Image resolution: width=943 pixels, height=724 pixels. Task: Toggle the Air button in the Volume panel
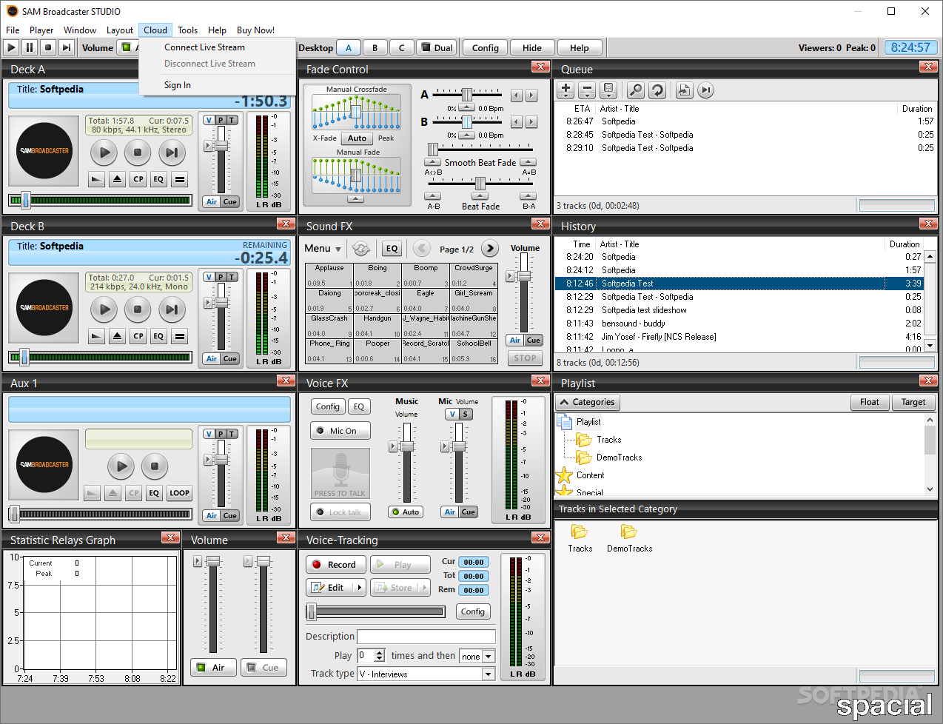point(213,668)
